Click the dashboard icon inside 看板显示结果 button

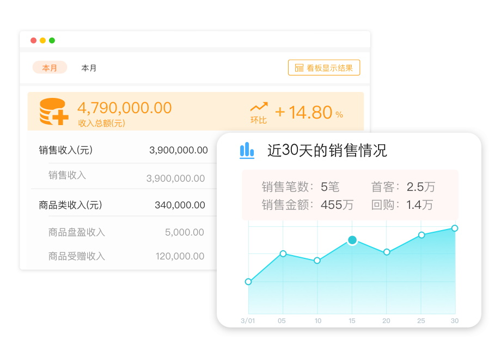point(299,68)
